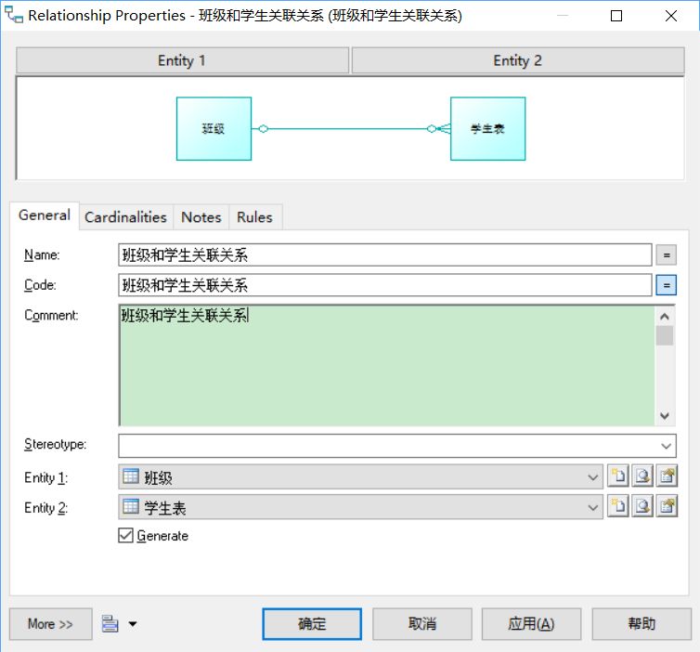
Task: Click the Select Object icon beside Entity 2
Action: point(642,506)
